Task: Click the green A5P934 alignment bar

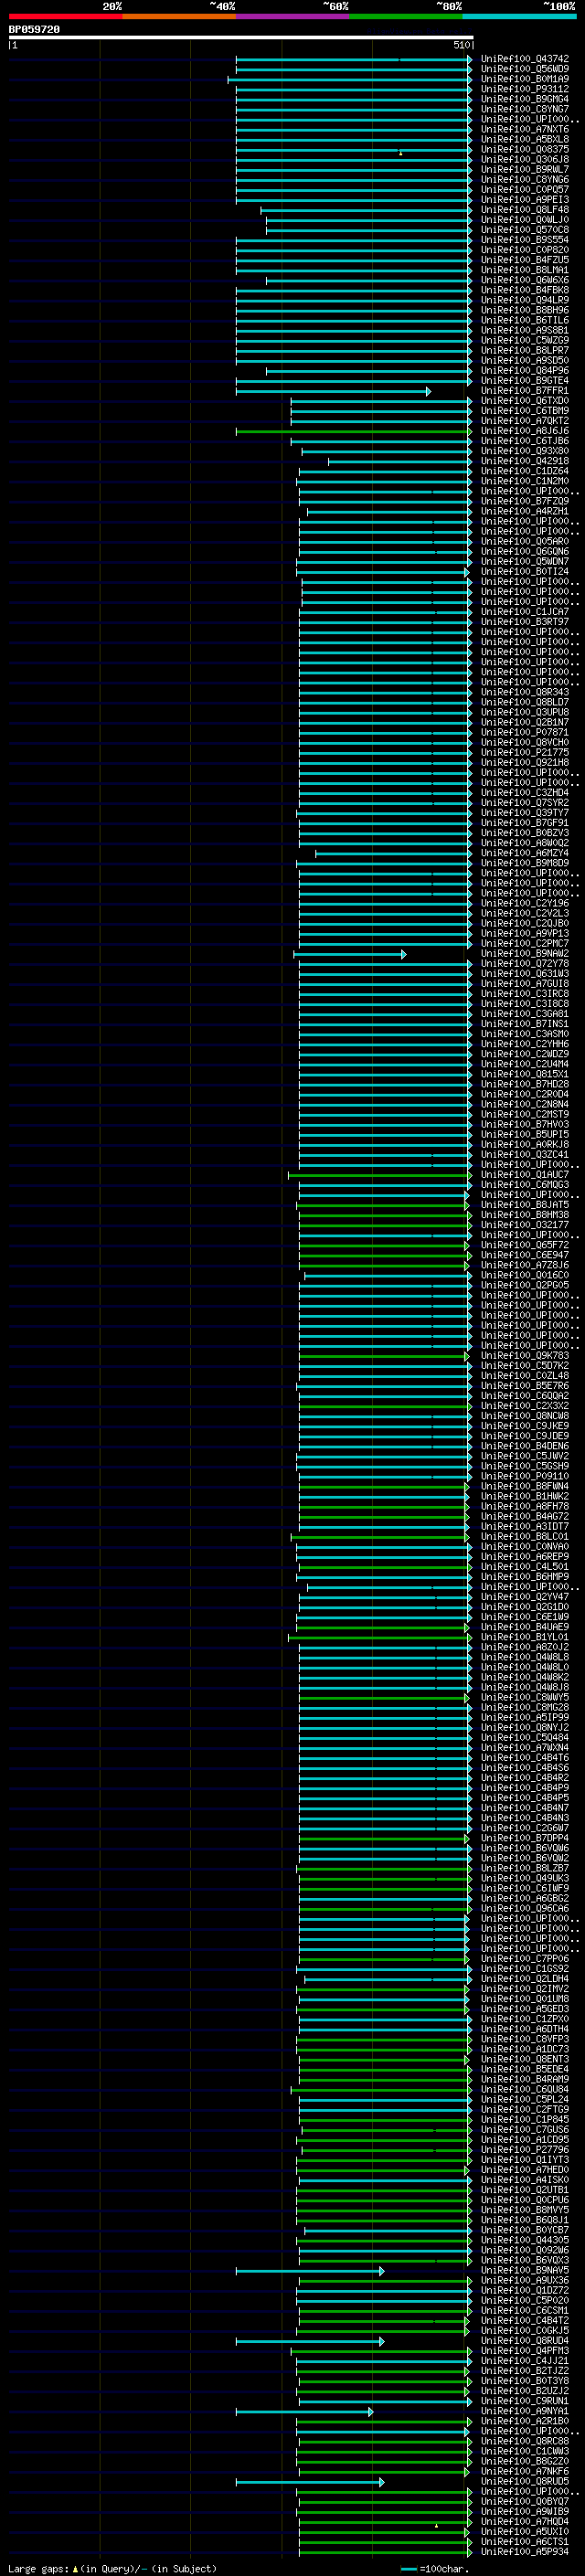Action: pyautogui.click(x=384, y=2553)
